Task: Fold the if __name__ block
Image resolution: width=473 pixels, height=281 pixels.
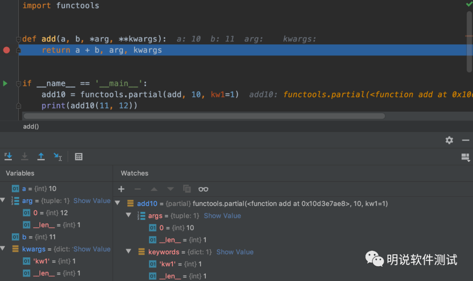Action: click(18, 84)
